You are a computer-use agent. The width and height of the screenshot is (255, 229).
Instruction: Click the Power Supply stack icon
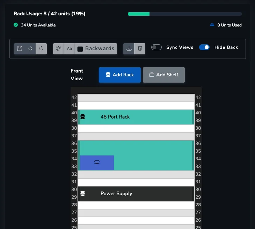tap(83, 193)
